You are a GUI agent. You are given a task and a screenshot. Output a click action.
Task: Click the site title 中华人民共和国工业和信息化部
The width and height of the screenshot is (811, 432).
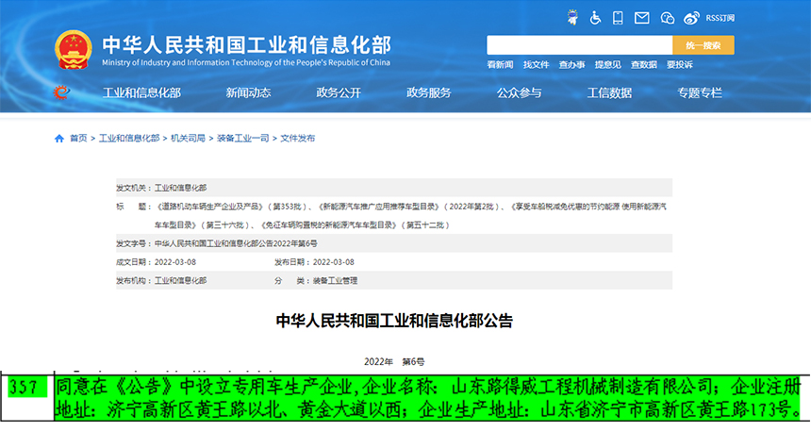tap(247, 44)
